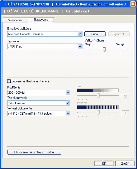Open the Veľkosť dokumentu dropdown arrow
The width and height of the screenshot is (137, 169).
click(x=68, y=113)
